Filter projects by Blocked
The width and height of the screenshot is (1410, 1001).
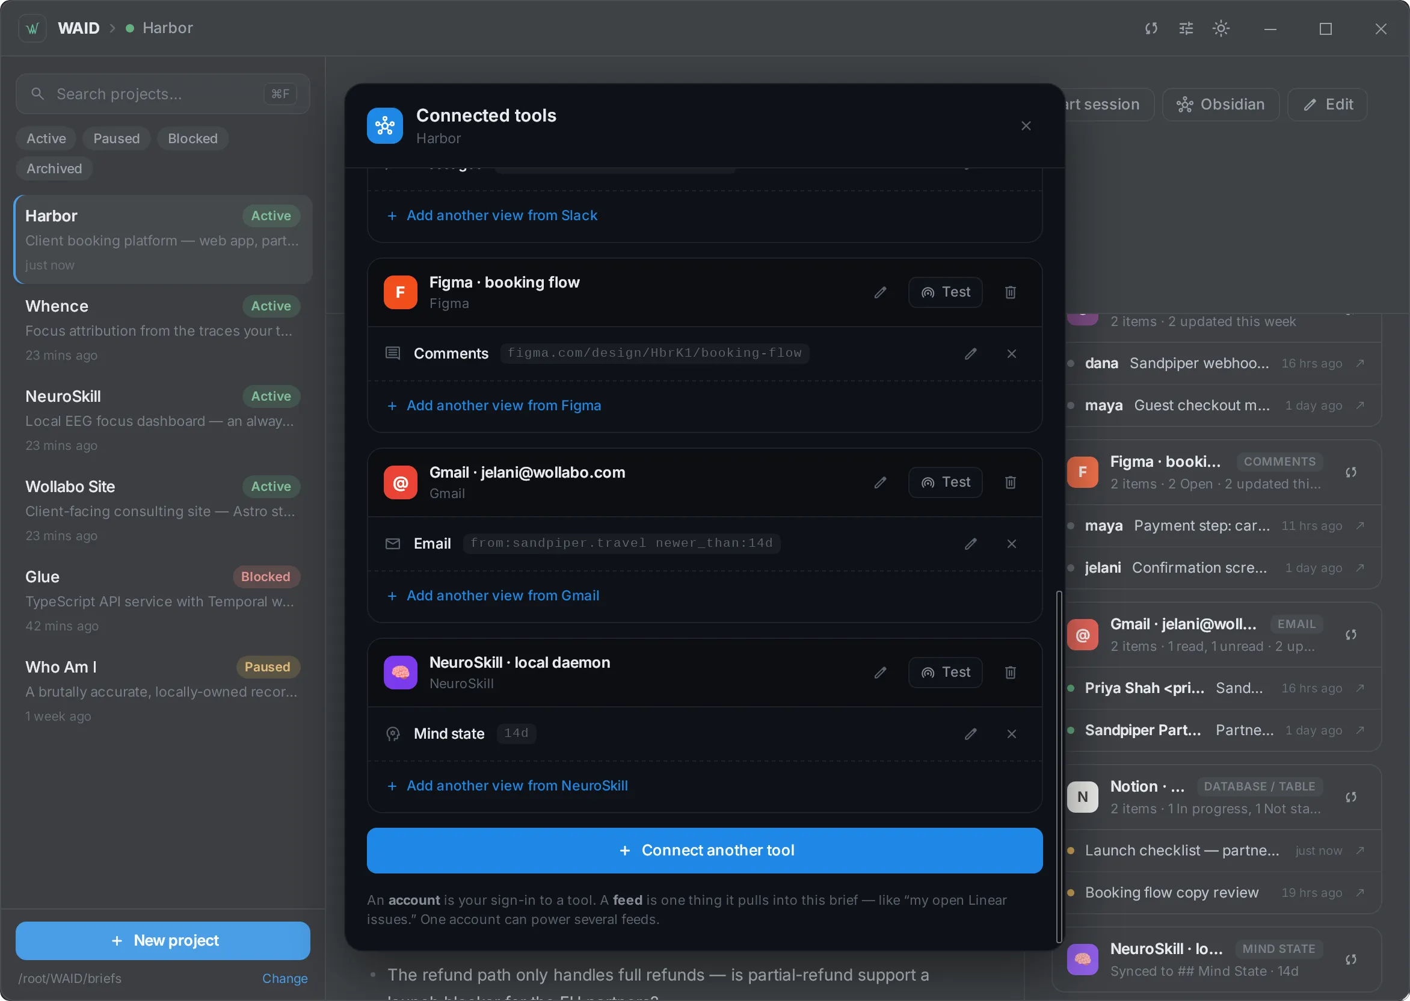coord(192,139)
